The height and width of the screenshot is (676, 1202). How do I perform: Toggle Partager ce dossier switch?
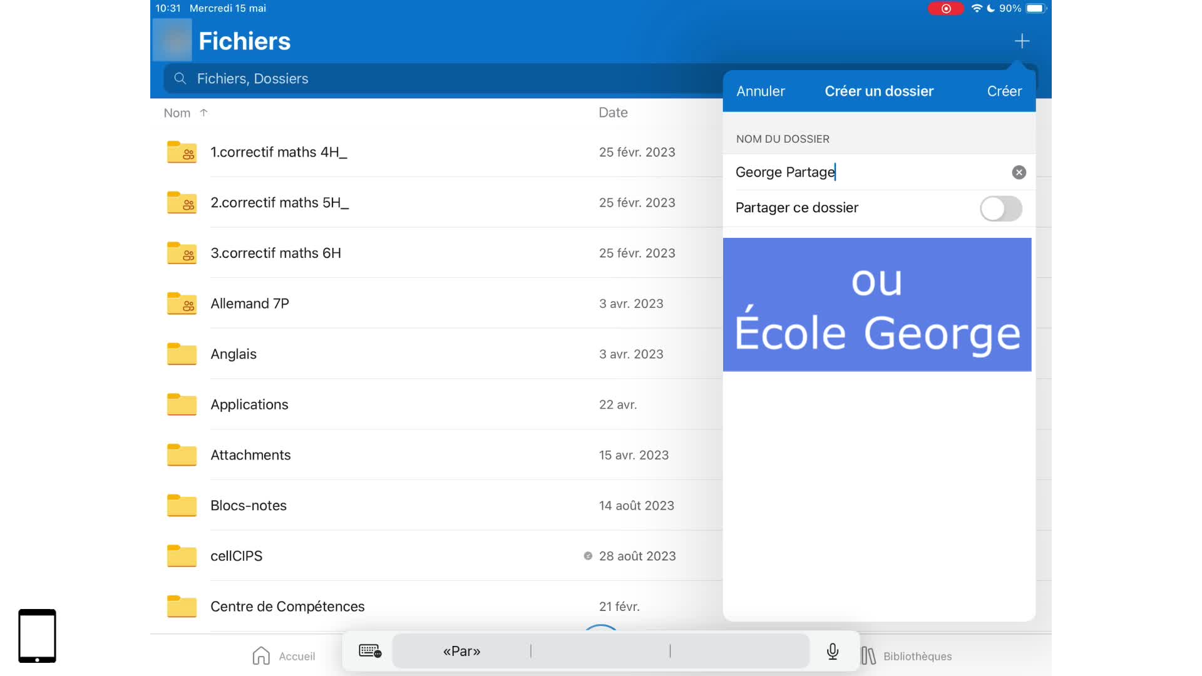coord(1000,208)
